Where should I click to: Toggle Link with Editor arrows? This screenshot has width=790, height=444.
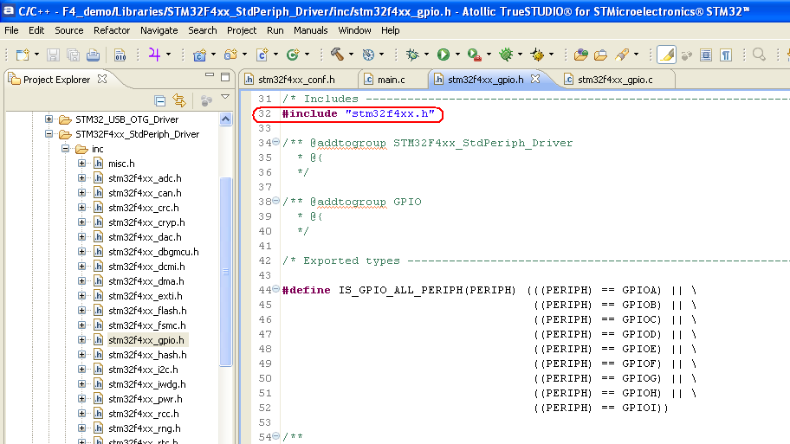[179, 100]
